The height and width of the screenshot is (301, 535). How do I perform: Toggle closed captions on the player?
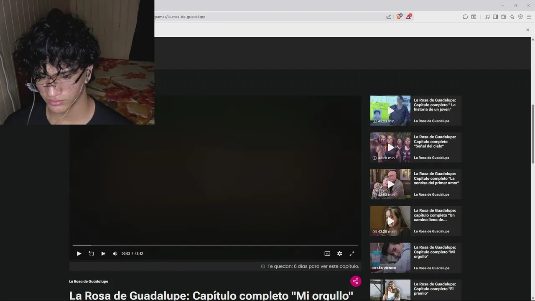327,253
